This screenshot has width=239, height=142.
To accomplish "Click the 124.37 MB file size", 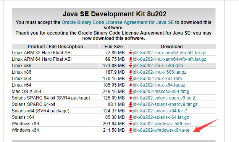I will (114, 111).
